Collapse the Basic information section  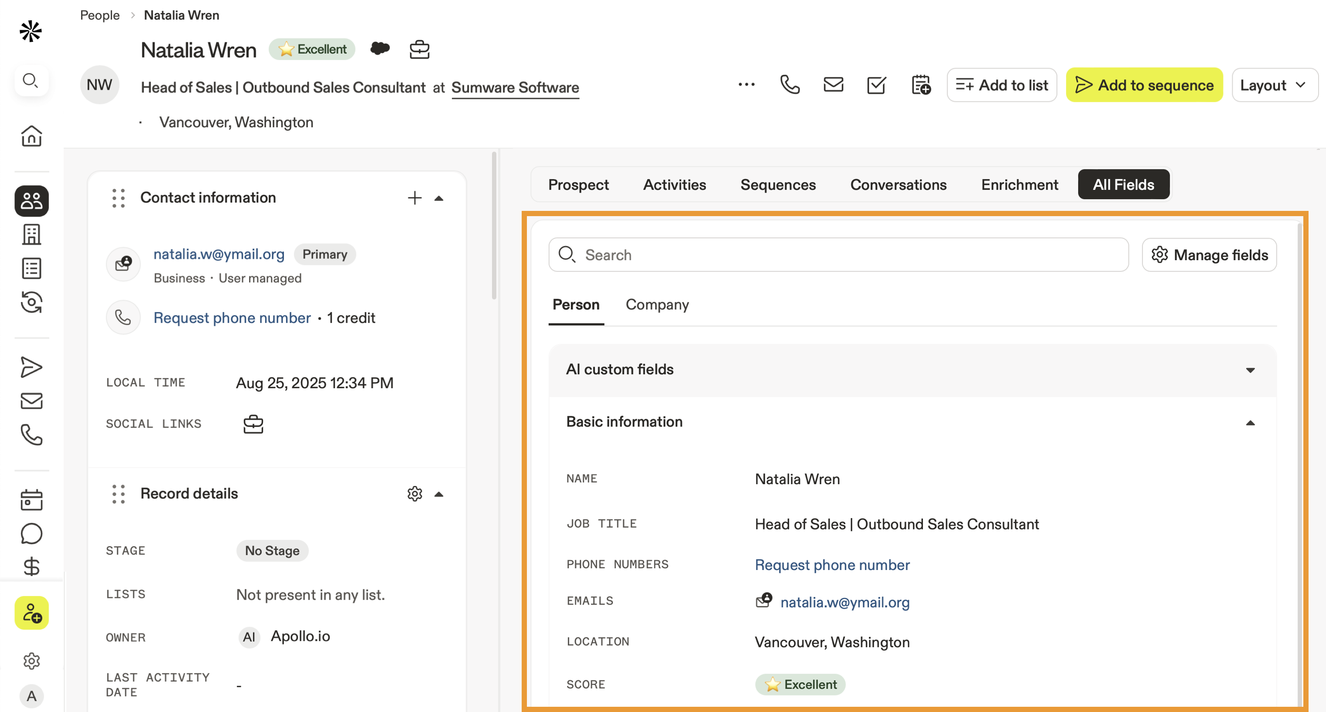(x=1250, y=423)
